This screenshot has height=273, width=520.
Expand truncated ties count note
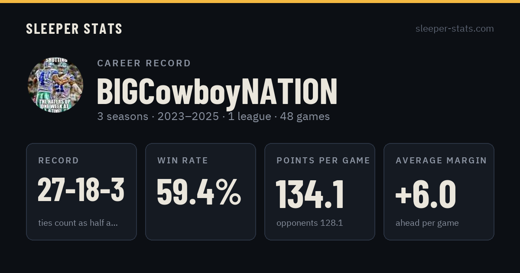78,223
